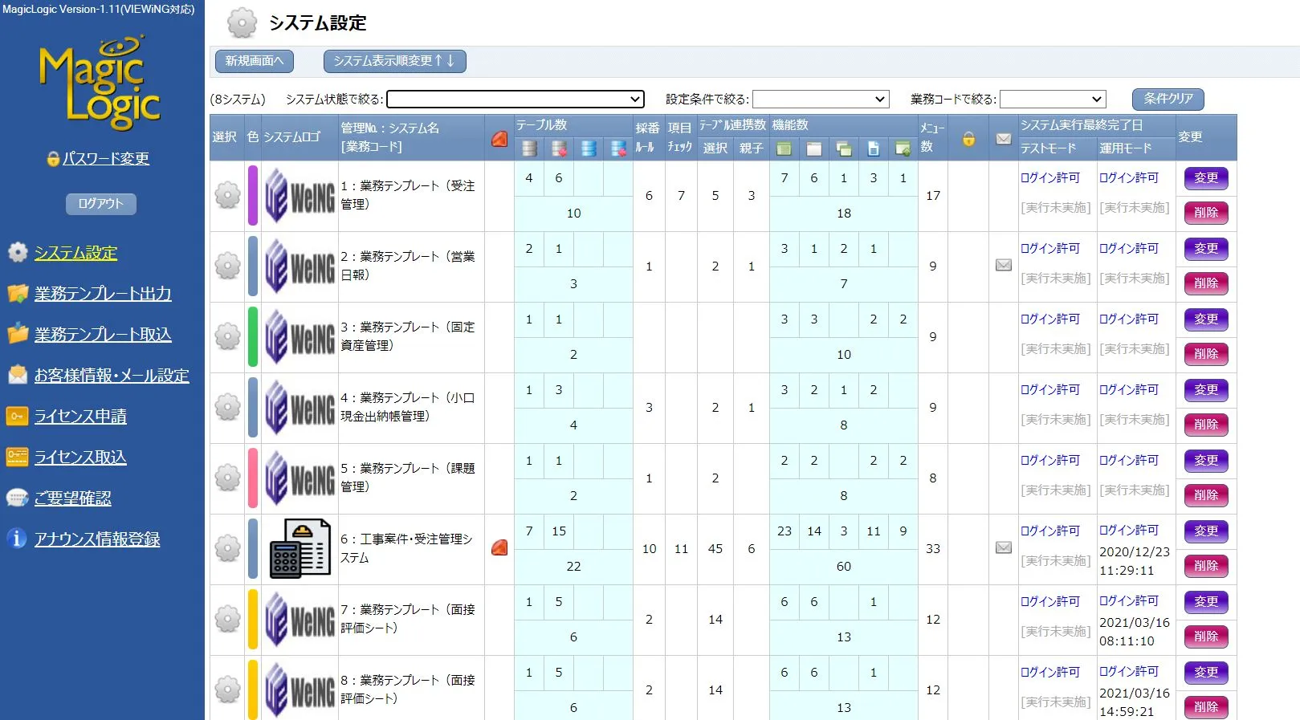This screenshot has height=720, width=1300.
Task: Select system 7 using its gear selector
Action: (x=227, y=619)
